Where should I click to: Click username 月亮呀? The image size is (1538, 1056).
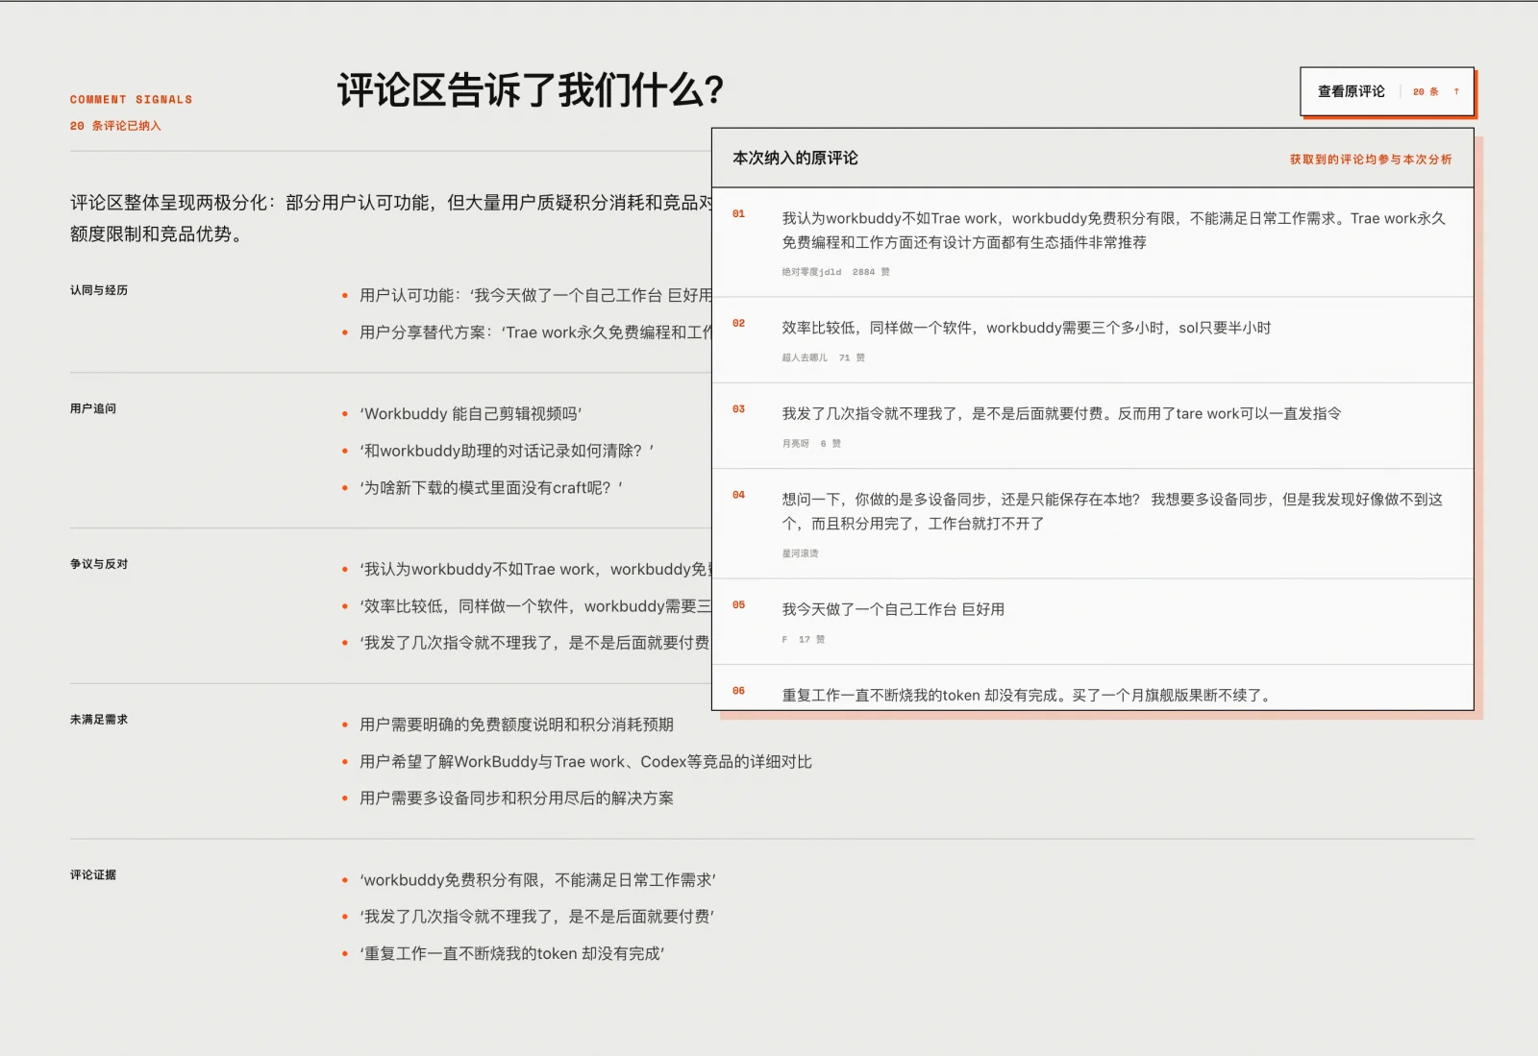[796, 444]
